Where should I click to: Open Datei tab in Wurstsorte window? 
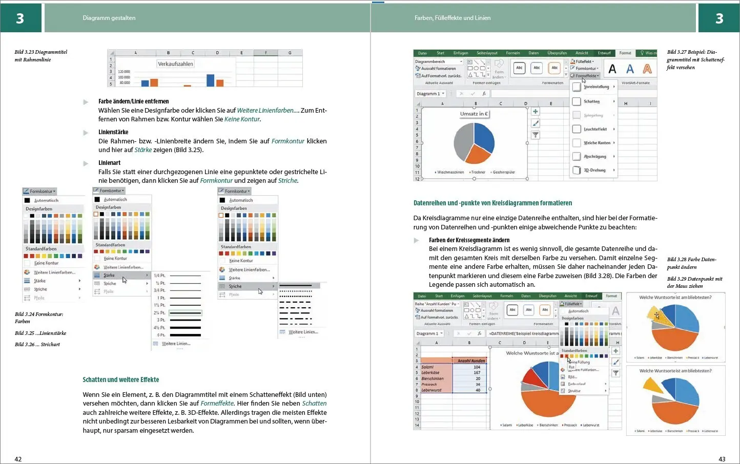422,296
